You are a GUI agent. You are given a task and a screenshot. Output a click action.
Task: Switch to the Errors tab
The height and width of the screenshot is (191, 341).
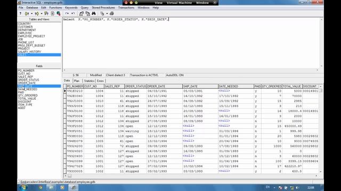[101, 81]
